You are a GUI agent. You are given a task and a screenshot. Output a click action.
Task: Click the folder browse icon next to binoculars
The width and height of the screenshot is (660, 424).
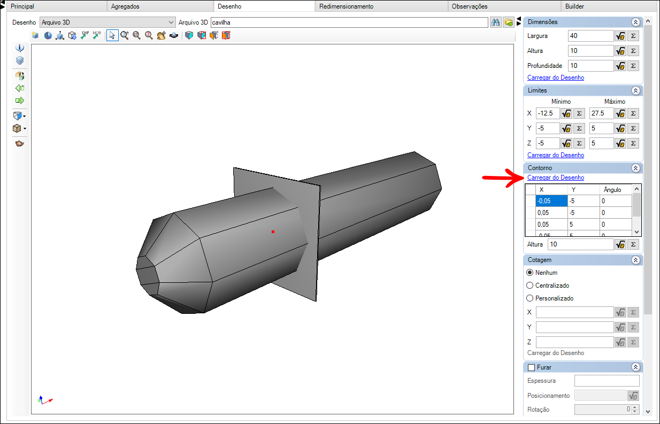point(508,22)
